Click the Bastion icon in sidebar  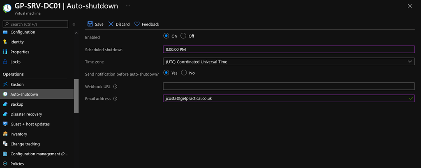coord(5,84)
